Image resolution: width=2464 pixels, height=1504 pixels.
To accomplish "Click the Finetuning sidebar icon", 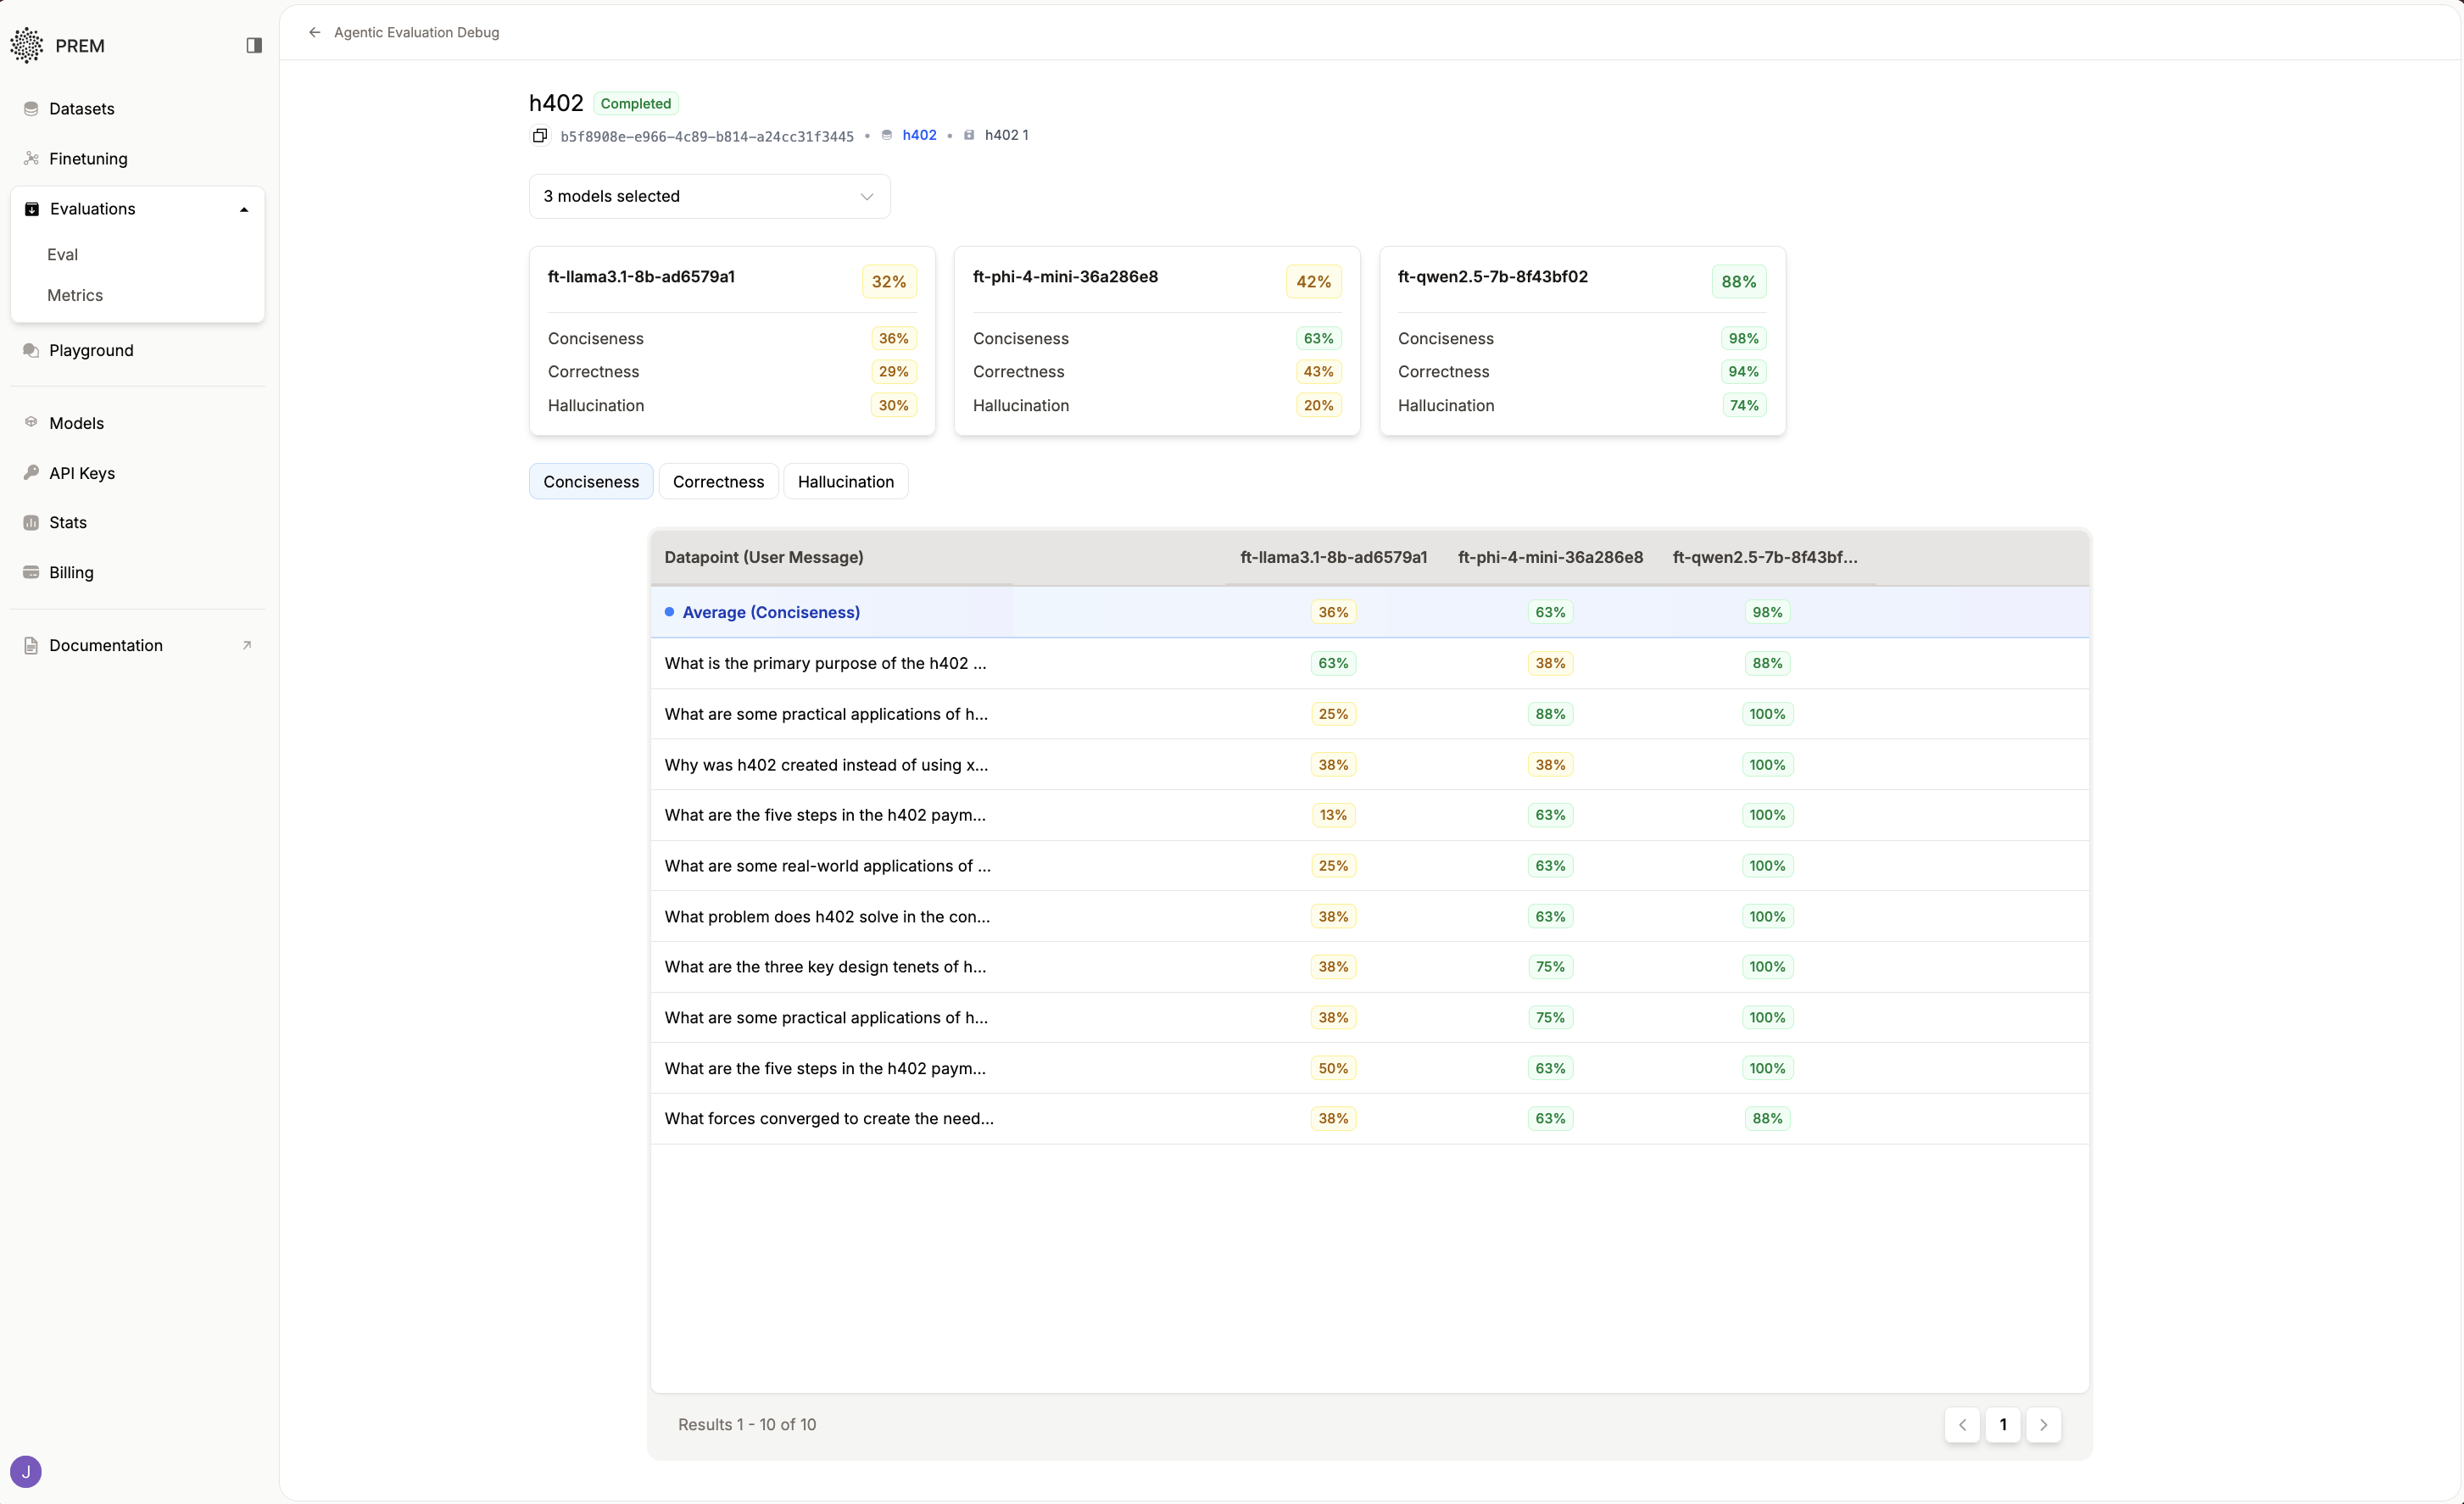I will pos(31,159).
